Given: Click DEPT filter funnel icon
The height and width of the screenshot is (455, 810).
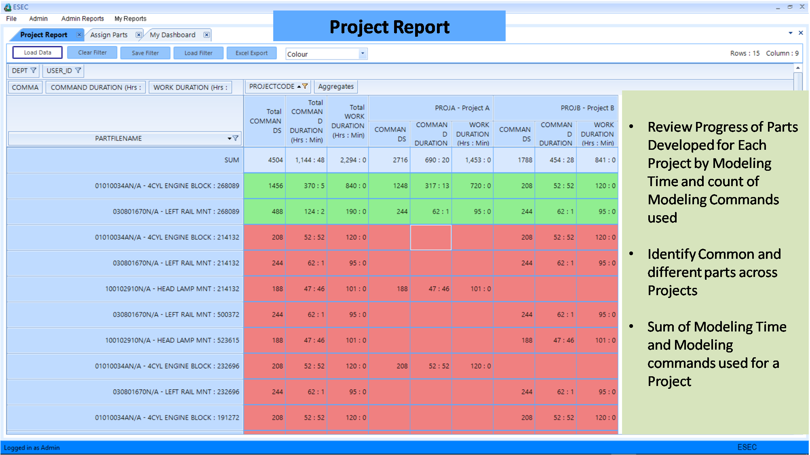Looking at the screenshot, I should [x=33, y=71].
